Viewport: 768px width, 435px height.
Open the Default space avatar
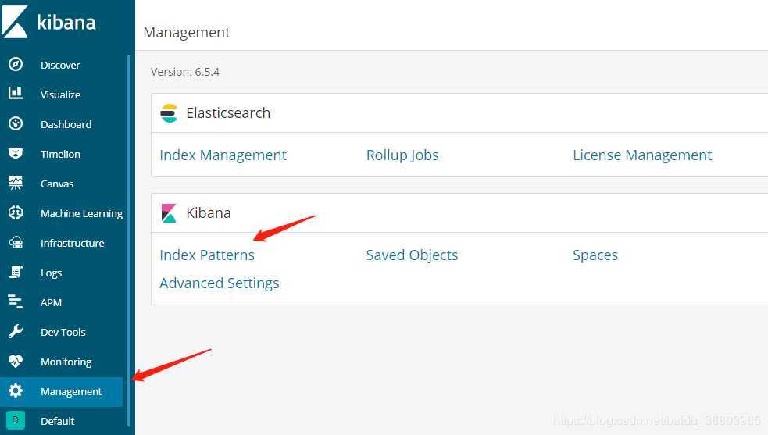tap(16, 420)
